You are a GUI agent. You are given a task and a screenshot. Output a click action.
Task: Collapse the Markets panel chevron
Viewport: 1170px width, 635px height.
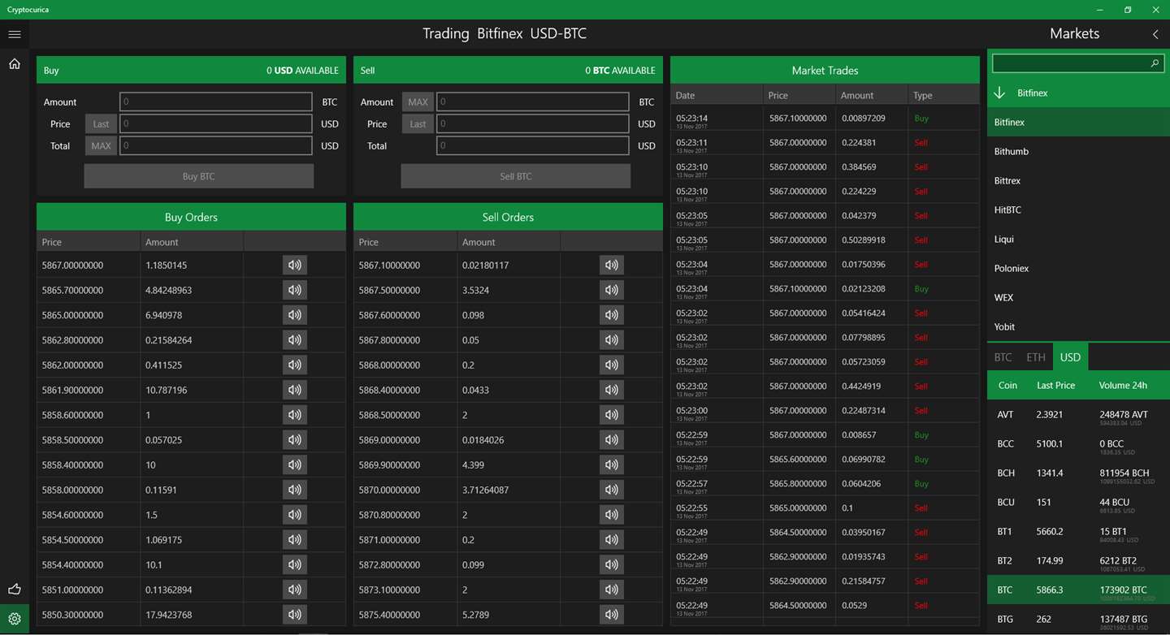tap(1155, 34)
